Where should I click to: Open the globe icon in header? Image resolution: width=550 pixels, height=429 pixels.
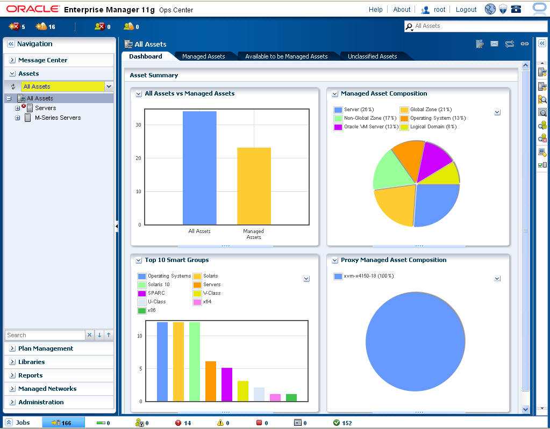tap(490, 9)
